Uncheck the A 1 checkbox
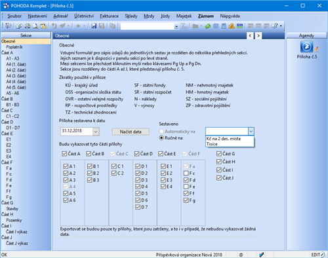This screenshot has height=258, width=328. pos(66,166)
